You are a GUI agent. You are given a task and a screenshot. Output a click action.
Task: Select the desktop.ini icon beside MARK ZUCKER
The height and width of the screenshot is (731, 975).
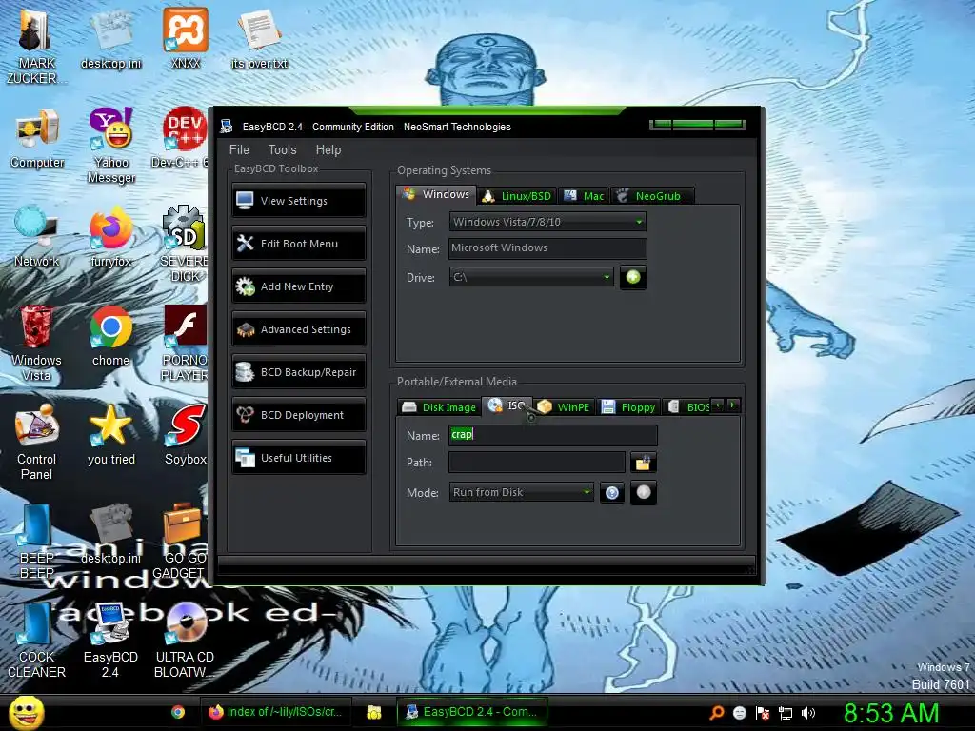(x=110, y=38)
